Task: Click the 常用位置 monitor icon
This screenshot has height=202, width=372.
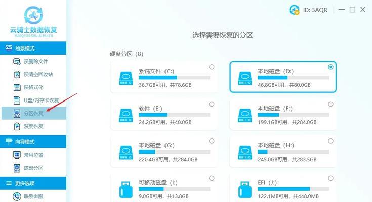Action: [17, 155]
